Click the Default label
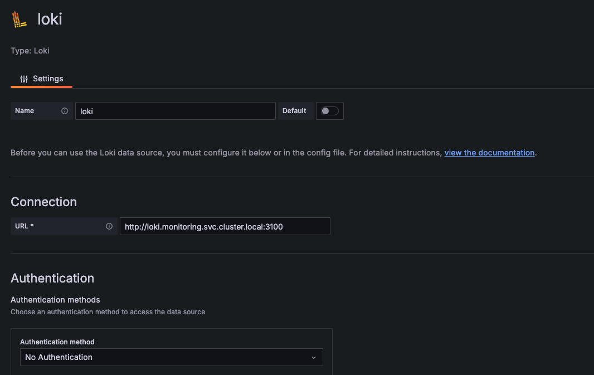594x375 pixels. pyautogui.click(x=294, y=111)
